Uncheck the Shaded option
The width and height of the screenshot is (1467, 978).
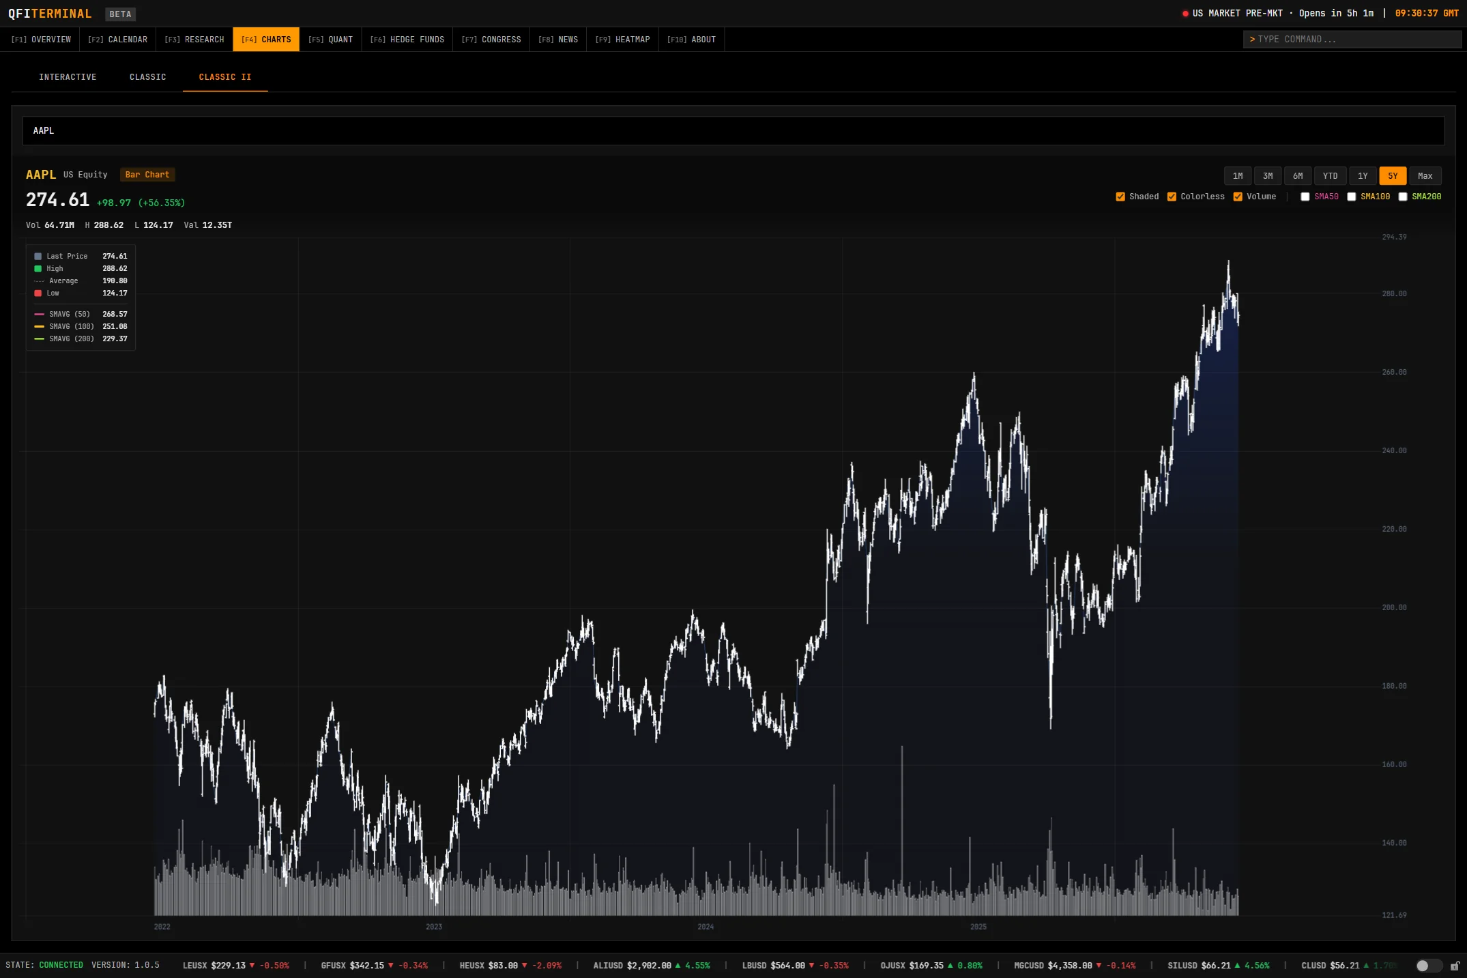[1120, 197]
